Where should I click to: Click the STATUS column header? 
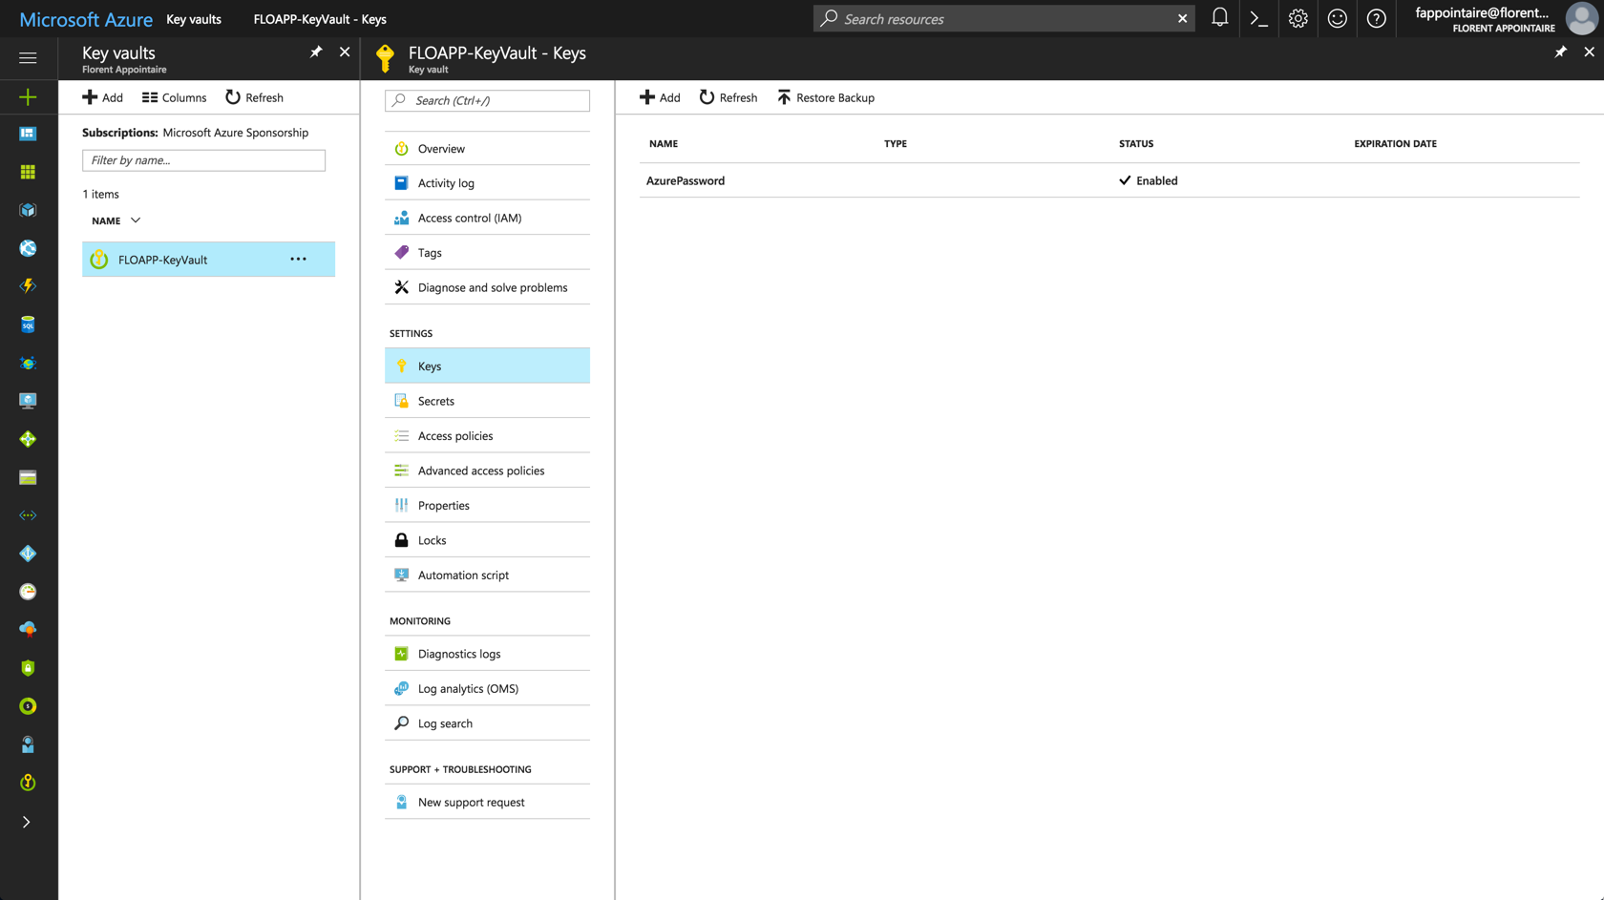pyautogui.click(x=1136, y=143)
